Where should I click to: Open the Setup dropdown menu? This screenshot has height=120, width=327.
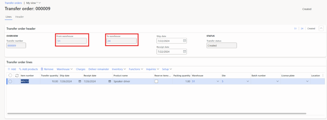pos(167,69)
